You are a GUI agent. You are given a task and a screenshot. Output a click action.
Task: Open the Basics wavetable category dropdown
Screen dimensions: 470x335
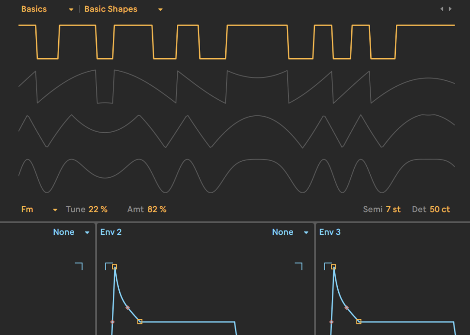click(47, 9)
